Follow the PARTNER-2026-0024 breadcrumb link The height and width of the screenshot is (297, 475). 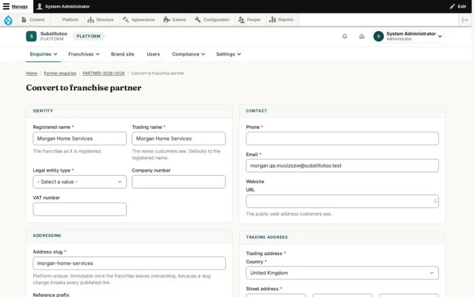click(104, 73)
